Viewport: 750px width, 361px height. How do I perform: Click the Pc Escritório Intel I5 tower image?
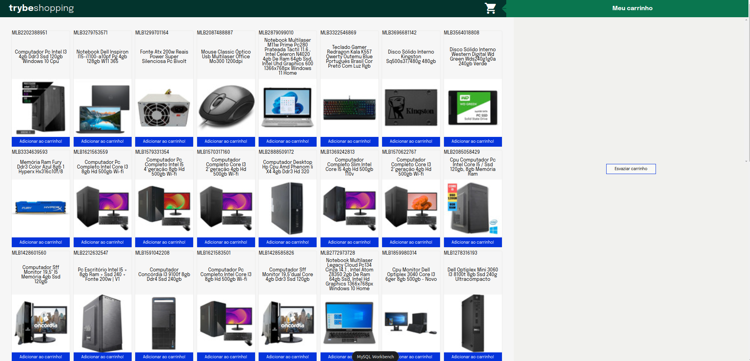coord(102,323)
